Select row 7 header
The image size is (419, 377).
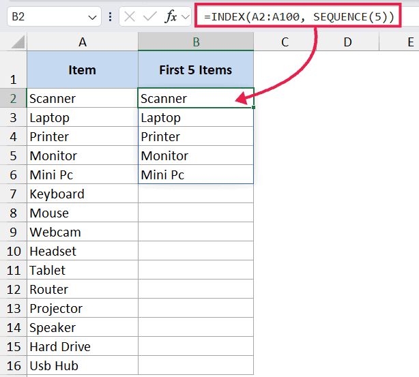tap(14, 194)
